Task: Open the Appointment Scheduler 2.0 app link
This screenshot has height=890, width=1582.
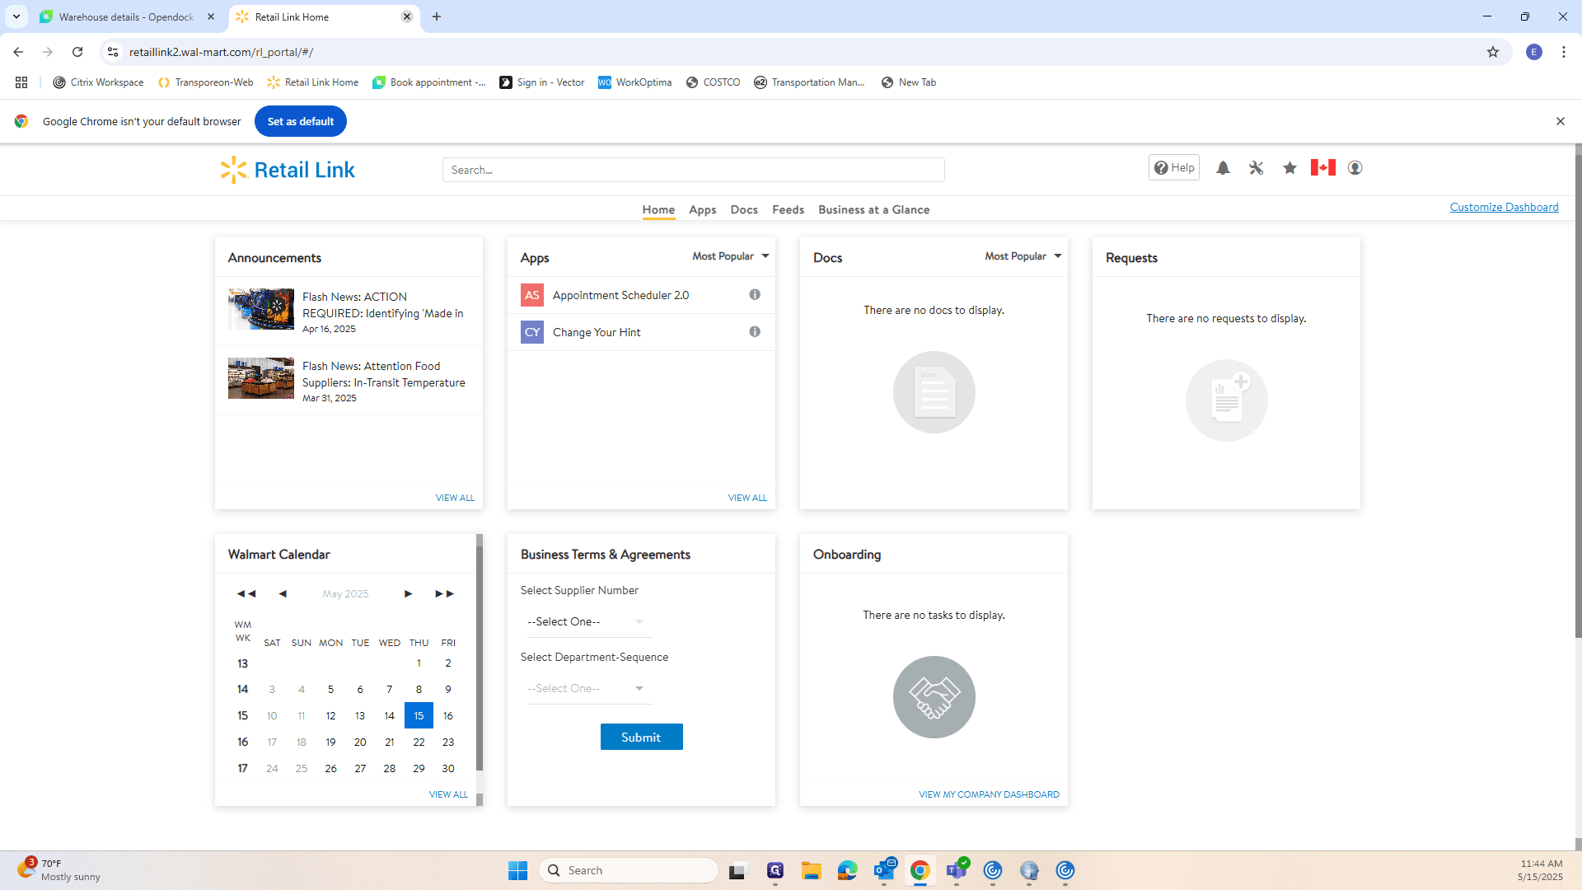Action: tap(620, 295)
